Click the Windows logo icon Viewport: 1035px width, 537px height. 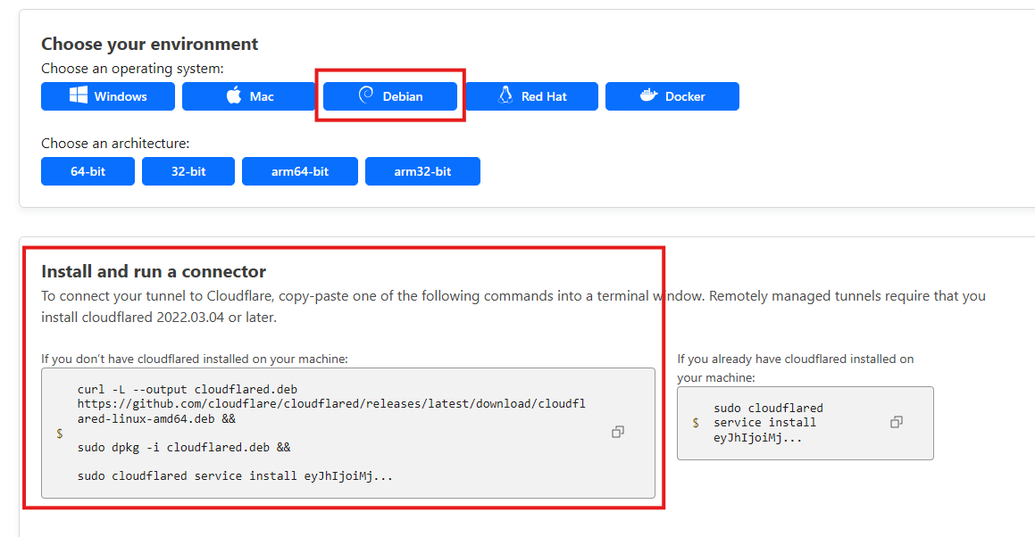click(79, 96)
